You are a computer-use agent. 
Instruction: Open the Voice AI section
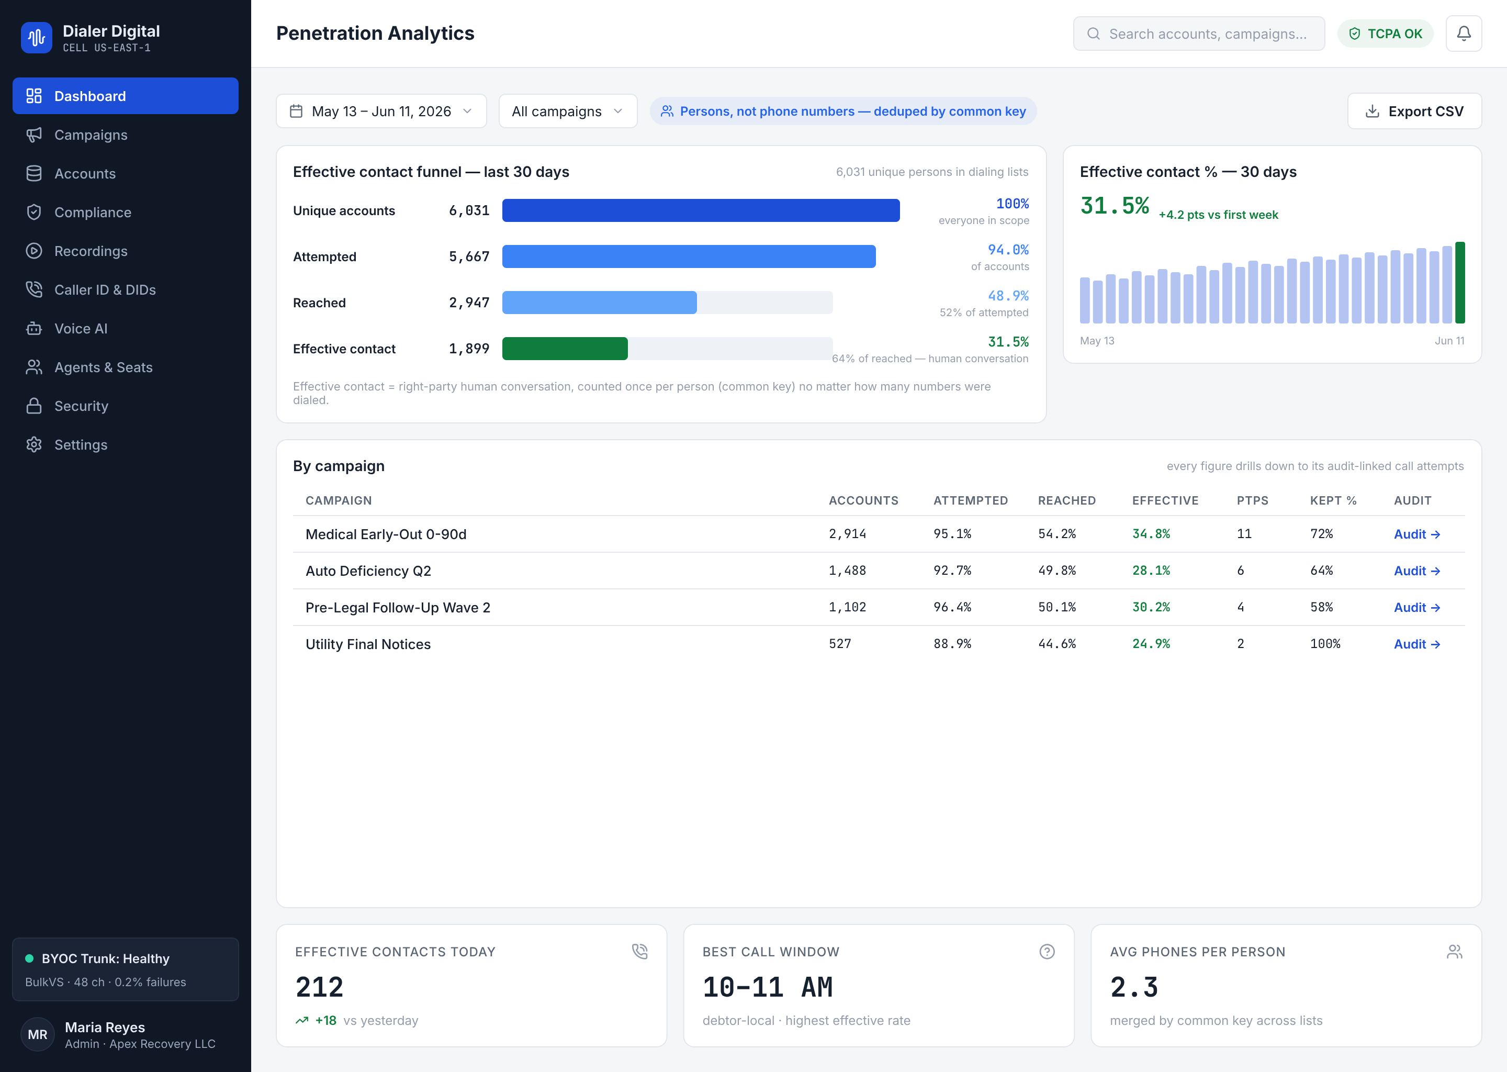pos(126,328)
